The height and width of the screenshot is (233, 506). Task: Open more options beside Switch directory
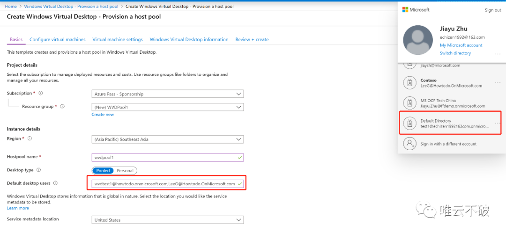point(498,53)
